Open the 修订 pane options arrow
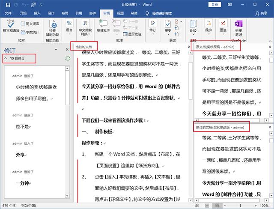Viewport: 274px width, 209px height. pos(56,50)
